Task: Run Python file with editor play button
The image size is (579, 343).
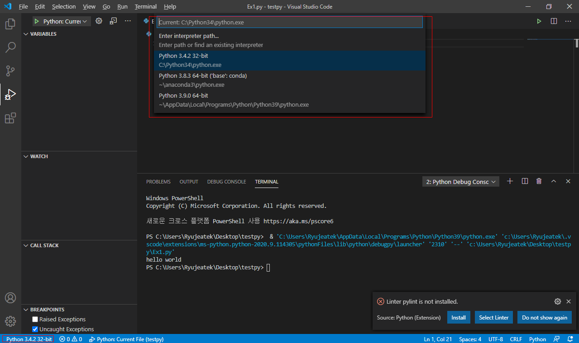Action: point(539,21)
